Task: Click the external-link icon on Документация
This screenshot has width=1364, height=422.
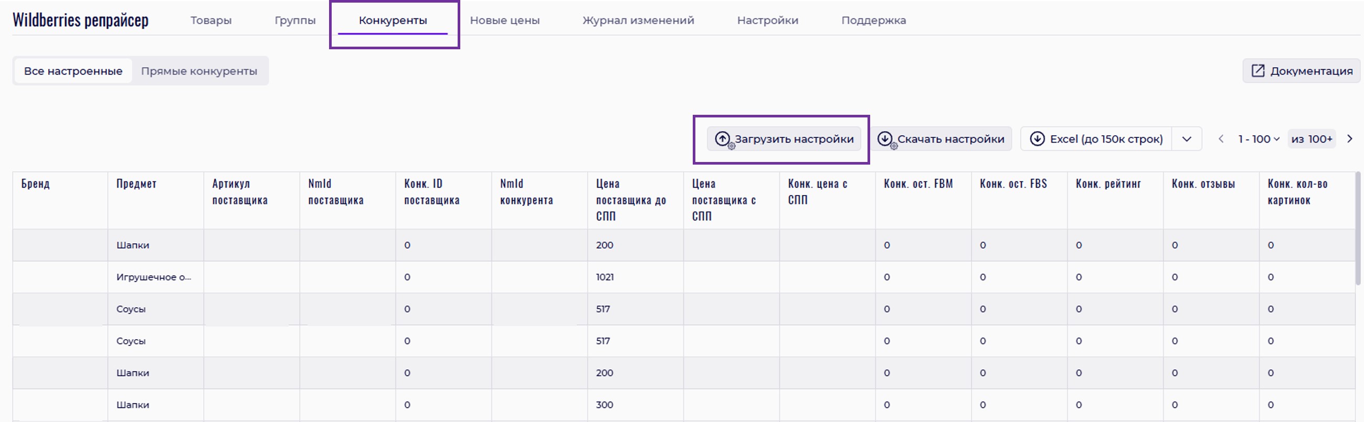Action: pos(1257,71)
